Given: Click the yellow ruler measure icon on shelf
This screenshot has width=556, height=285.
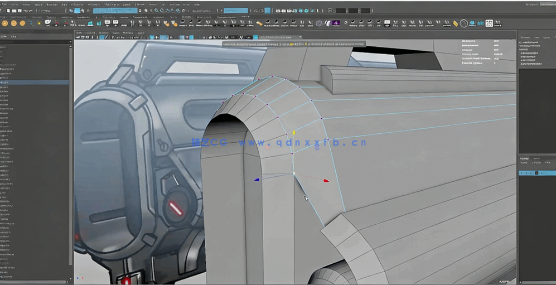Looking at the screenshot, I should [455, 23].
